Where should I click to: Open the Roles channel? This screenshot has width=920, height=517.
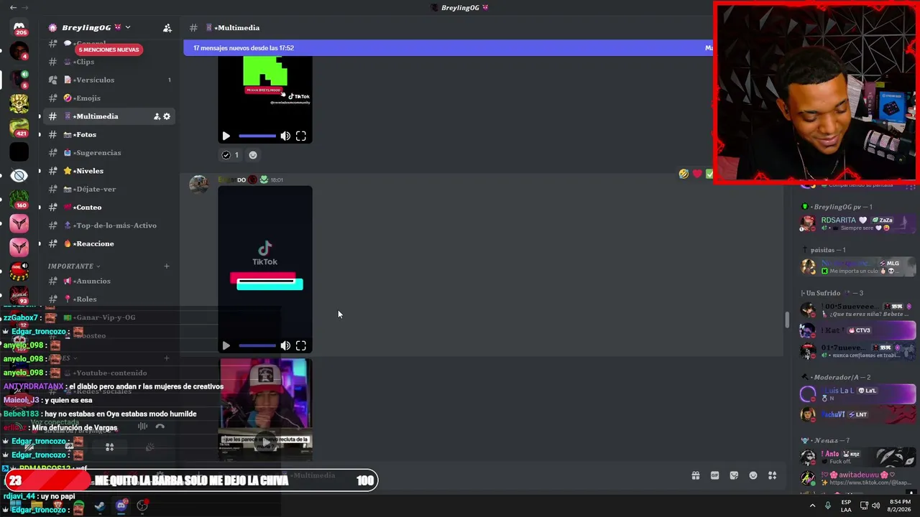[109, 299]
